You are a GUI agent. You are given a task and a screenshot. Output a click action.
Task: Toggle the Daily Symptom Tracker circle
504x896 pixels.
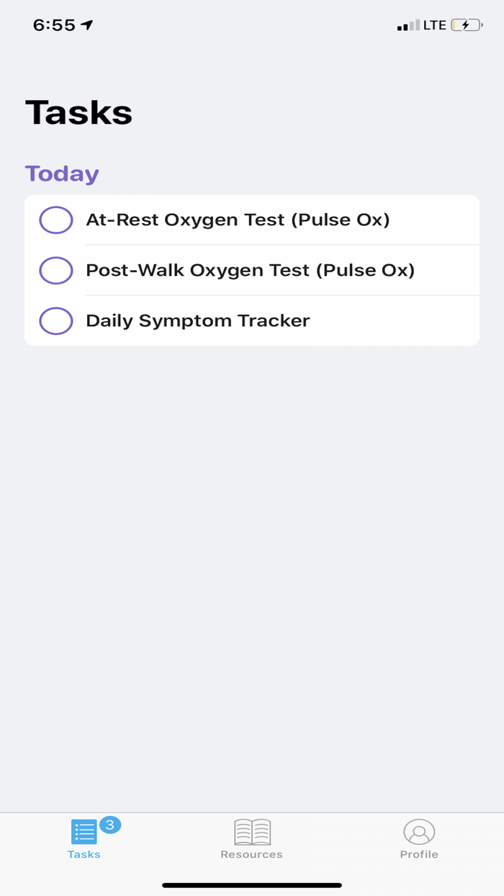56,321
